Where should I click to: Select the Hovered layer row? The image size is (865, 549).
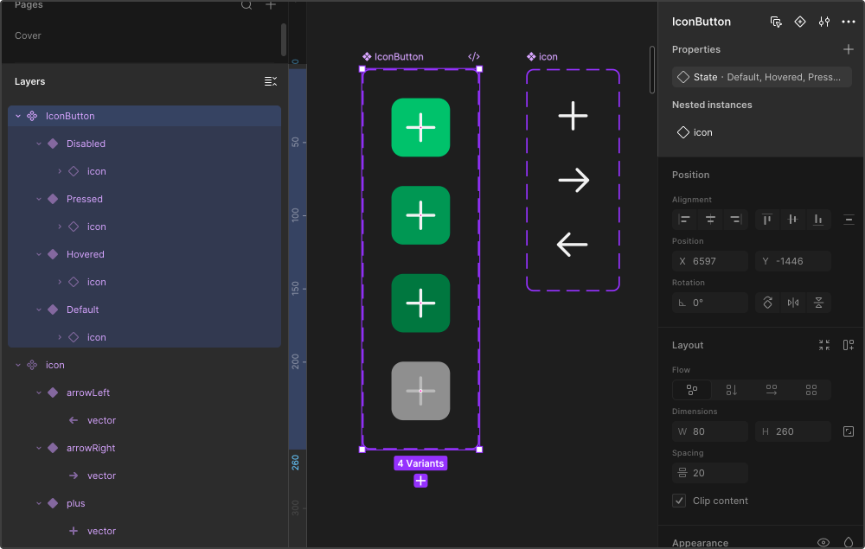tap(144, 254)
